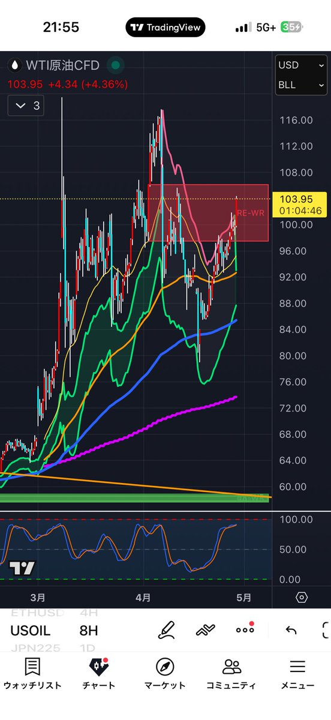Open the indicators icon

click(x=206, y=630)
